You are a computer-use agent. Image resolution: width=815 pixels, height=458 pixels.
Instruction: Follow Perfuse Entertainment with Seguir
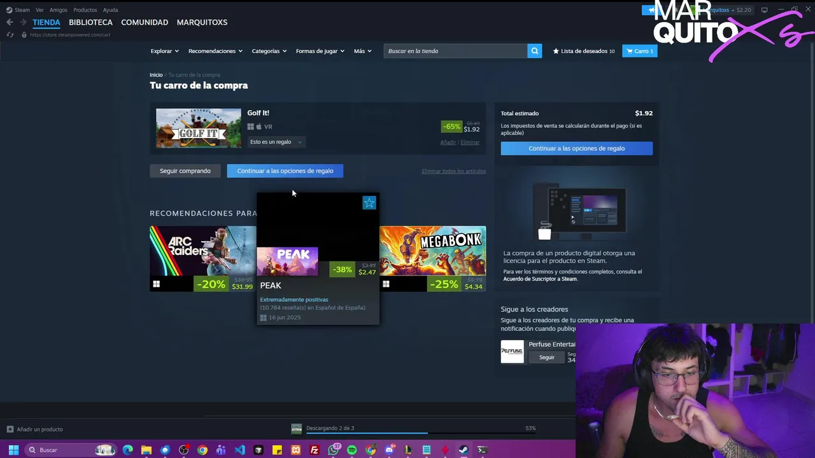pyautogui.click(x=547, y=357)
